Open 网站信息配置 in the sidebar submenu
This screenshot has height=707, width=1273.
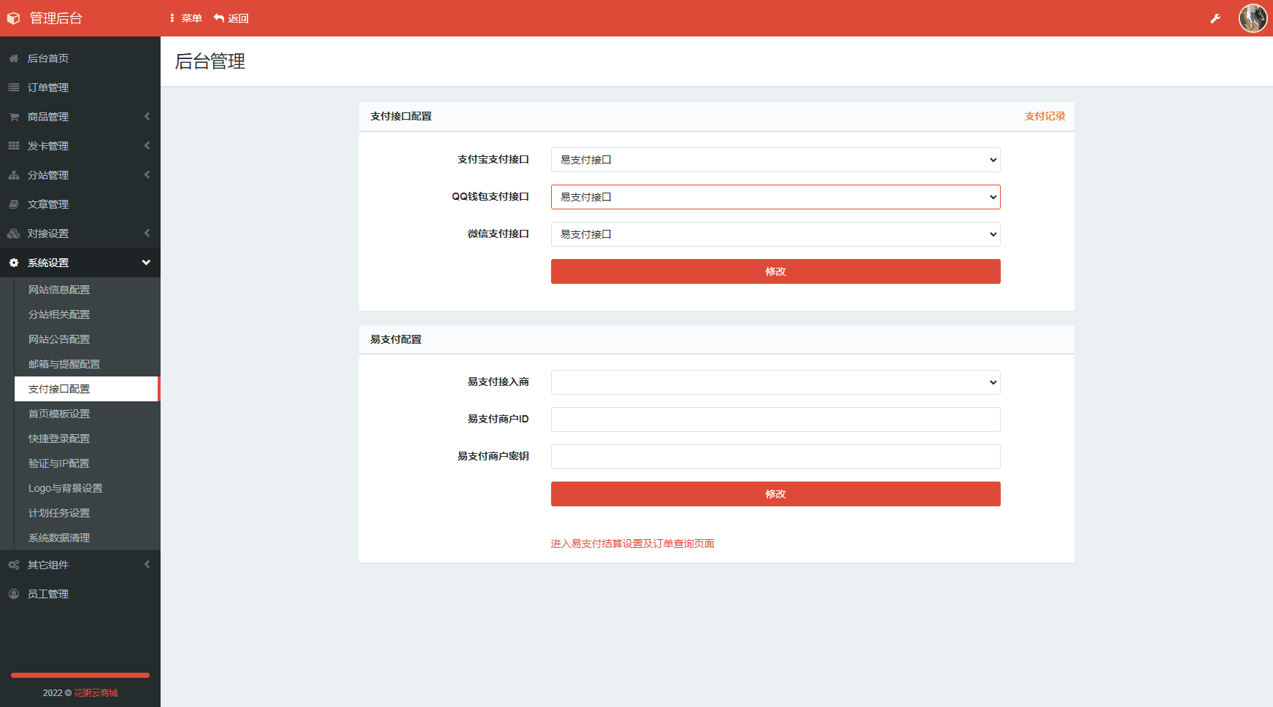pos(59,290)
